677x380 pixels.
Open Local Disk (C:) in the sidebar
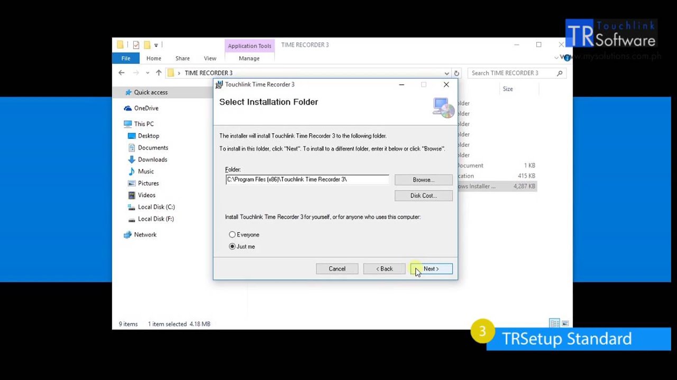click(156, 207)
